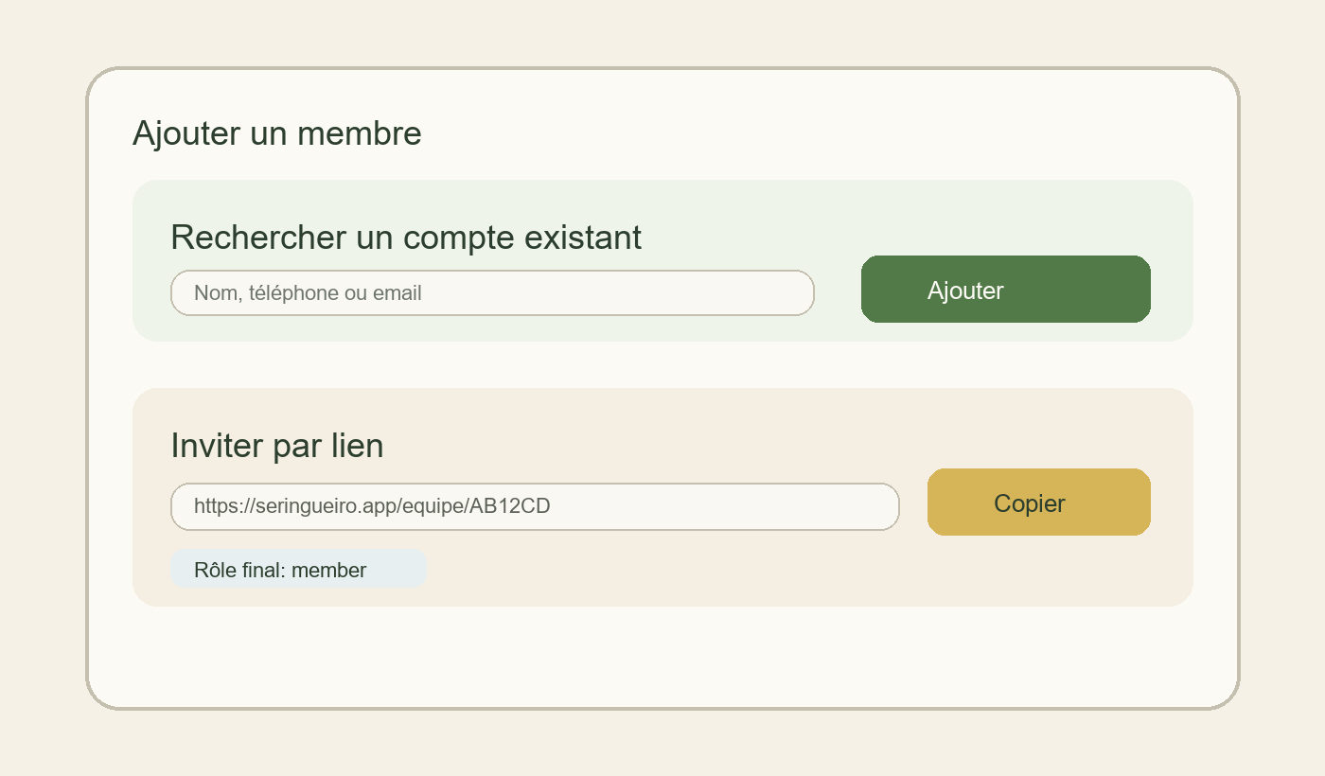The image size is (1325, 776).
Task: Select the 'Inviter par lien' heading
Action: coord(276,445)
